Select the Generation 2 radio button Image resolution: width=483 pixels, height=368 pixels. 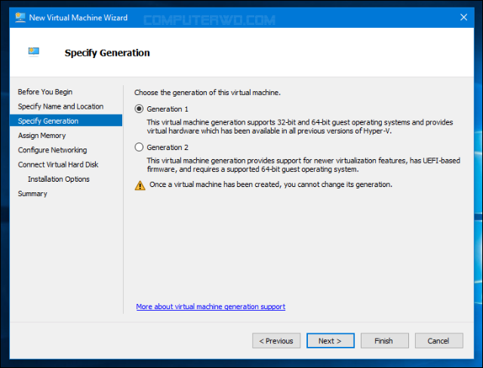(x=139, y=147)
